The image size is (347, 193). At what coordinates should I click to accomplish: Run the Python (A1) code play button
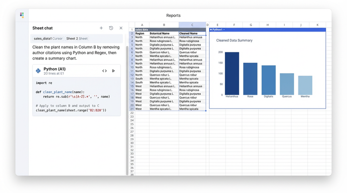pyautogui.click(x=114, y=71)
